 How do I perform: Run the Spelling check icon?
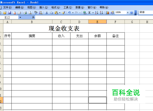pyautogui.click(x=36, y=13)
